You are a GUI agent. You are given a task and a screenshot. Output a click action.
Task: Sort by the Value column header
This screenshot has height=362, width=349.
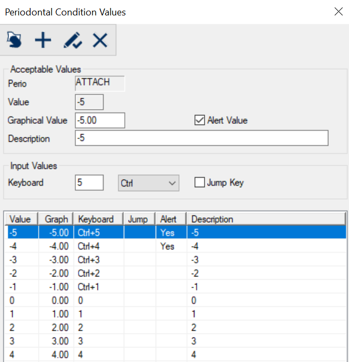21,219
